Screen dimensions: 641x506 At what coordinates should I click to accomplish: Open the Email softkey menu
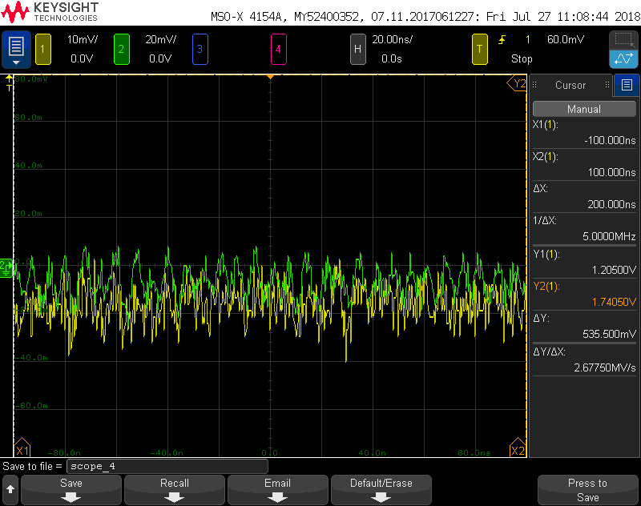277,489
